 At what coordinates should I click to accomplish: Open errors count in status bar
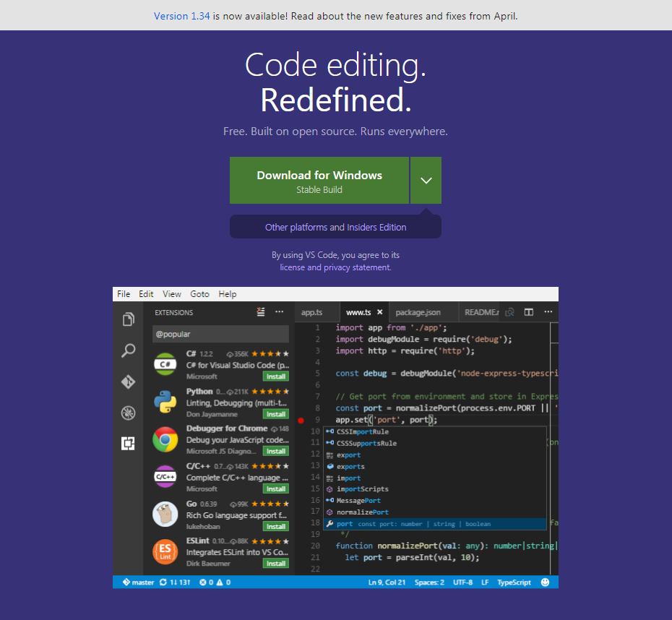click(x=206, y=582)
